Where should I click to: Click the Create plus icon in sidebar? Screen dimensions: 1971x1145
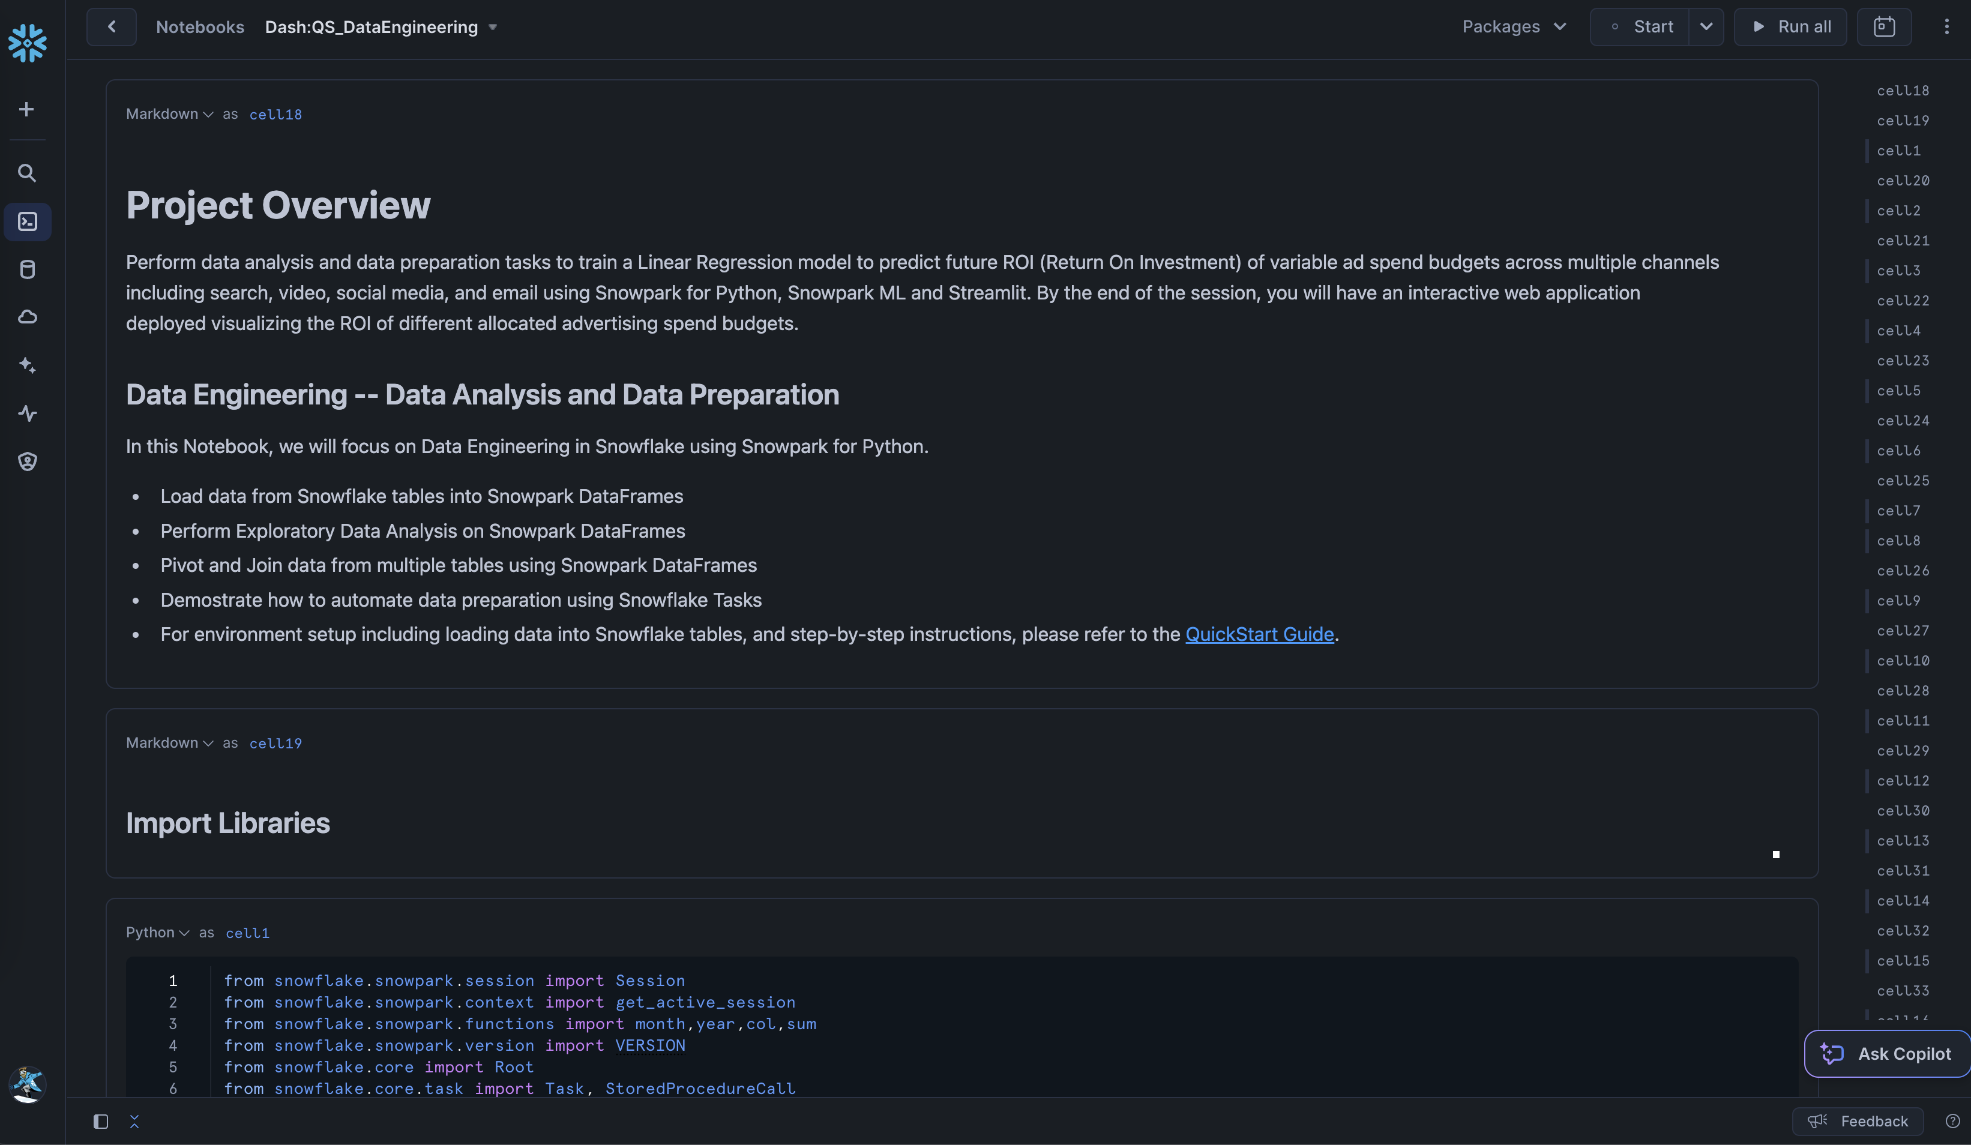[26, 109]
